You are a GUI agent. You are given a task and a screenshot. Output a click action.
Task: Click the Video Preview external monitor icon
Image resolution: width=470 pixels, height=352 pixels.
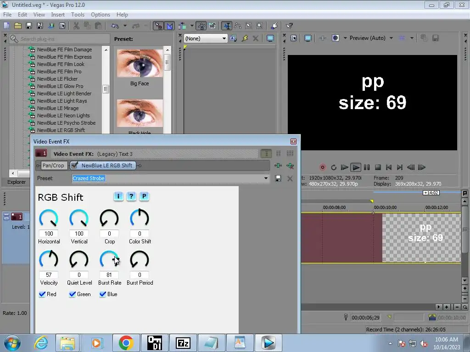point(308,38)
